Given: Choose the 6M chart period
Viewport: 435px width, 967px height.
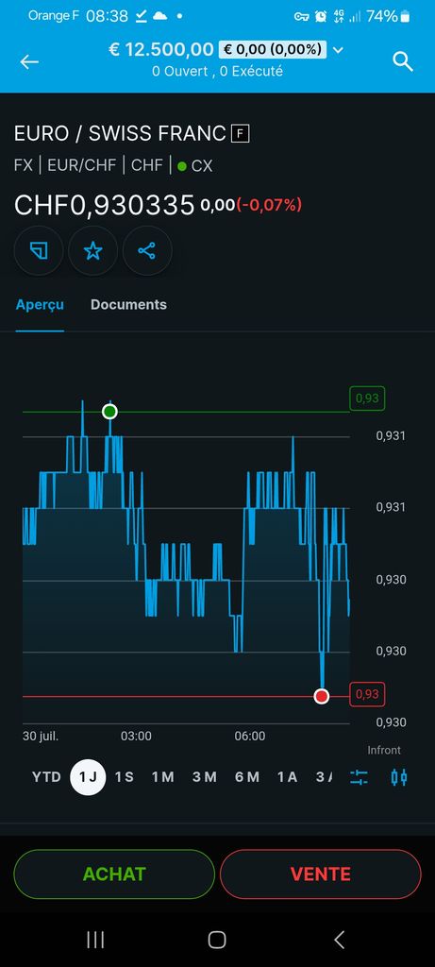Looking at the screenshot, I should coord(247,777).
